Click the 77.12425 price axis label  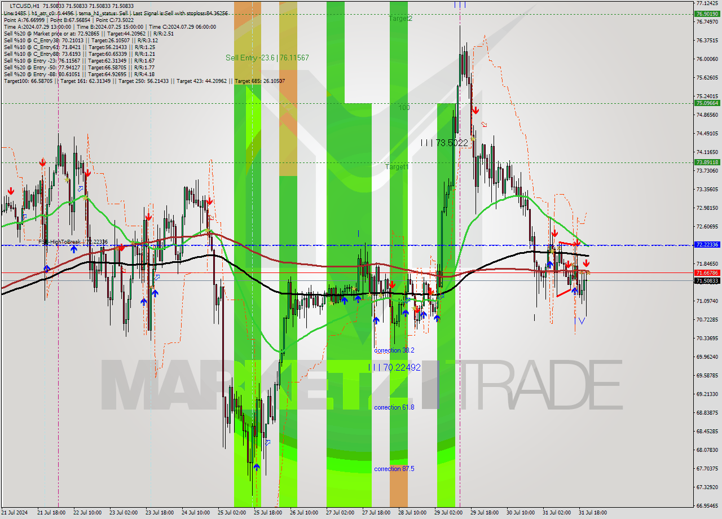[x=707, y=3]
